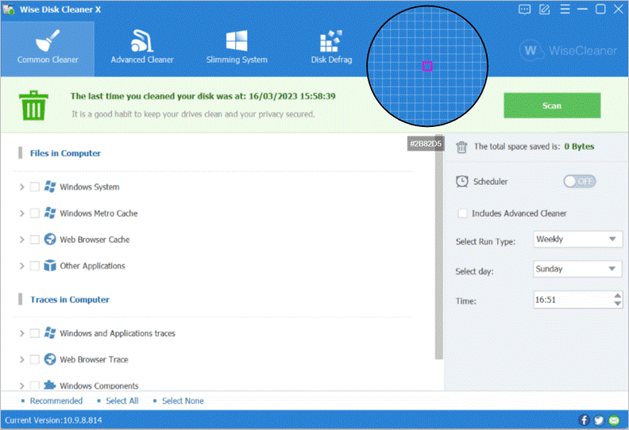Open the hamburger menu in the title bar

[565, 10]
